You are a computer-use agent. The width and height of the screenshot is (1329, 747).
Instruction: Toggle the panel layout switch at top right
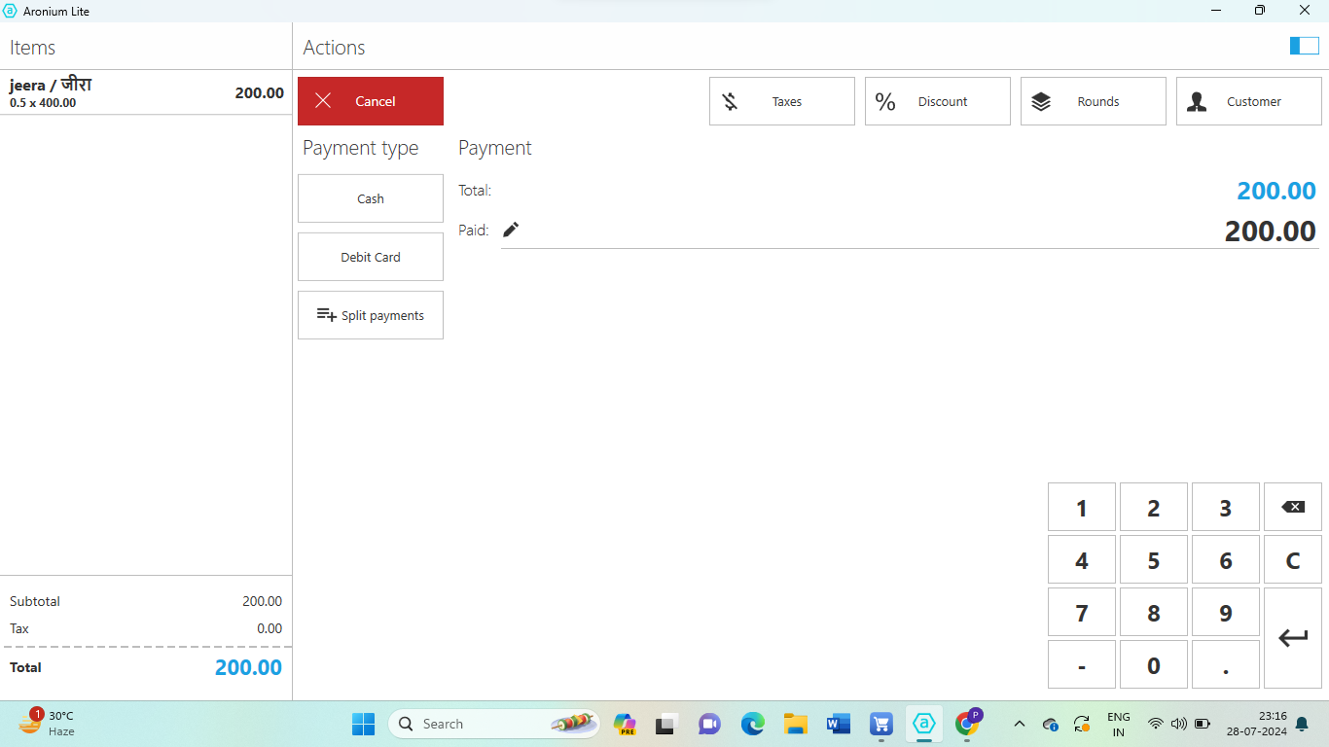pyautogui.click(x=1304, y=46)
